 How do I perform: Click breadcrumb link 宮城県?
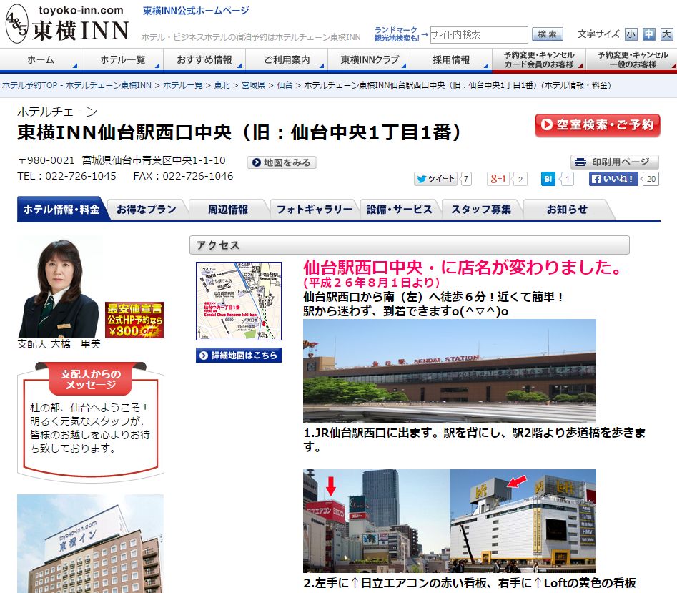tap(254, 85)
